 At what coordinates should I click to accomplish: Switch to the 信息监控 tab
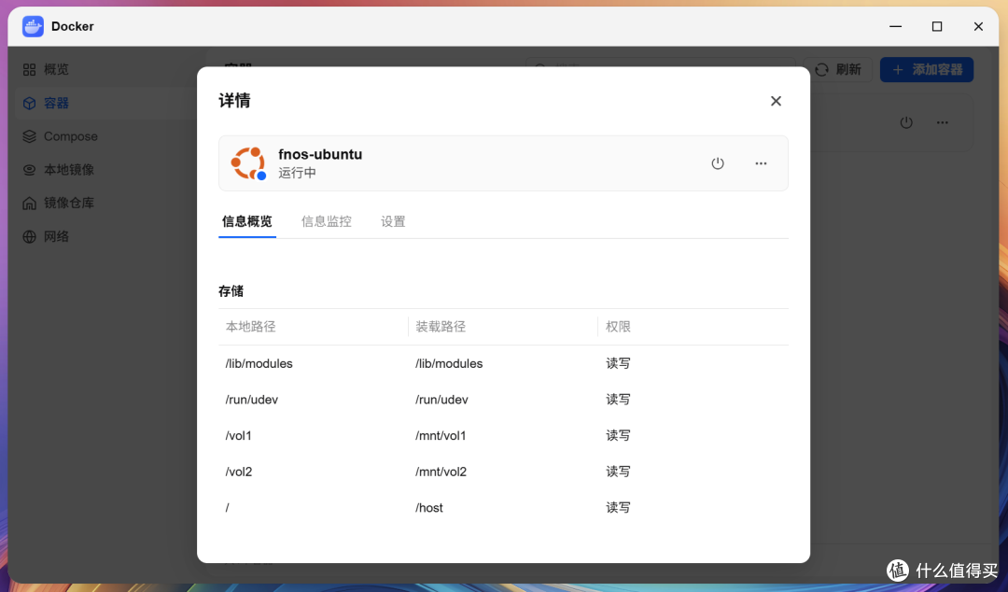click(x=327, y=221)
